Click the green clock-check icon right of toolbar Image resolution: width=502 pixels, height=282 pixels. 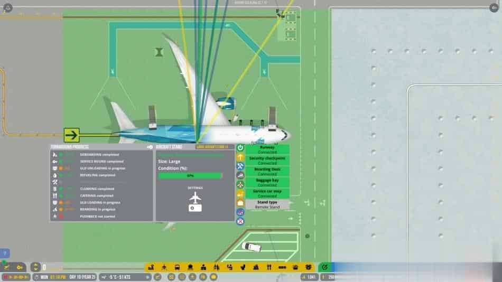pyautogui.click(x=324, y=267)
